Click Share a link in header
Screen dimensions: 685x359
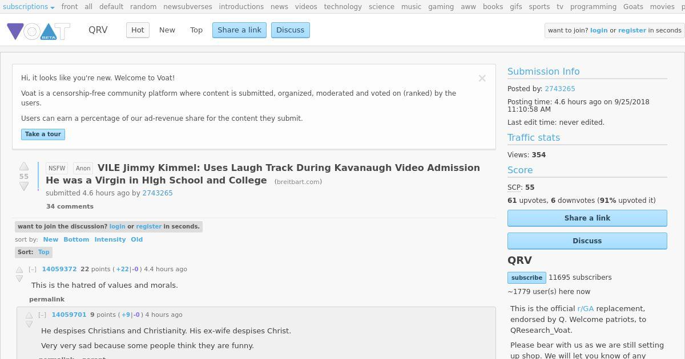[x=239, y=30]
